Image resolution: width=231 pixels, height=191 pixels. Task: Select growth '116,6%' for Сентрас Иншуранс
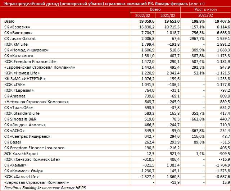point(198,136)
